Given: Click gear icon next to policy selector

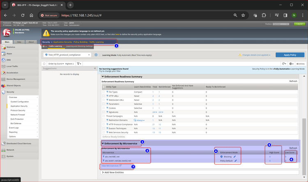Looking at the screenshot, I should (x=96, y=55).
